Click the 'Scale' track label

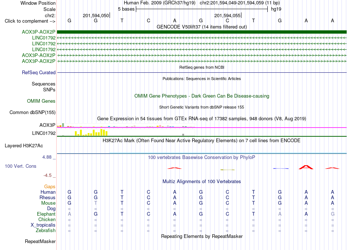(49, 9)
